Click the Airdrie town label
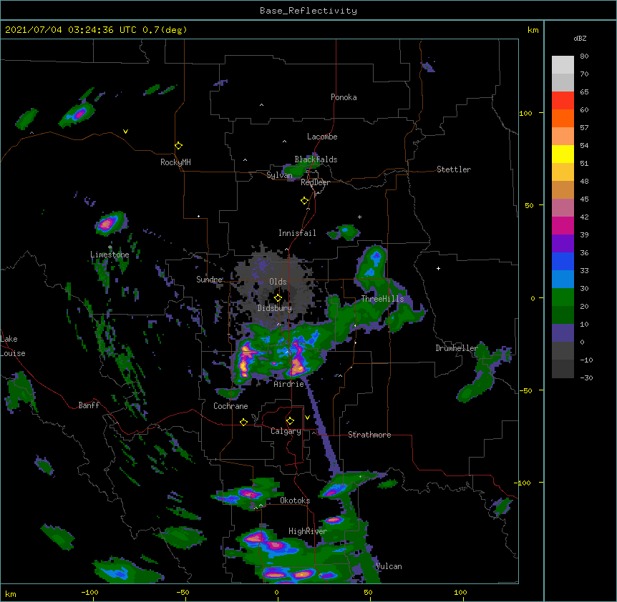This screenshot has width=617, height=602. (x=289, y=384)
